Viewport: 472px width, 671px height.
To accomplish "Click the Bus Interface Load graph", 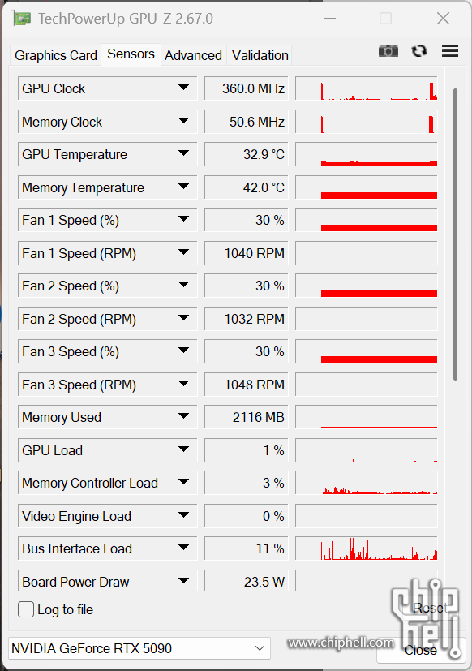I will tap(367, 548).
